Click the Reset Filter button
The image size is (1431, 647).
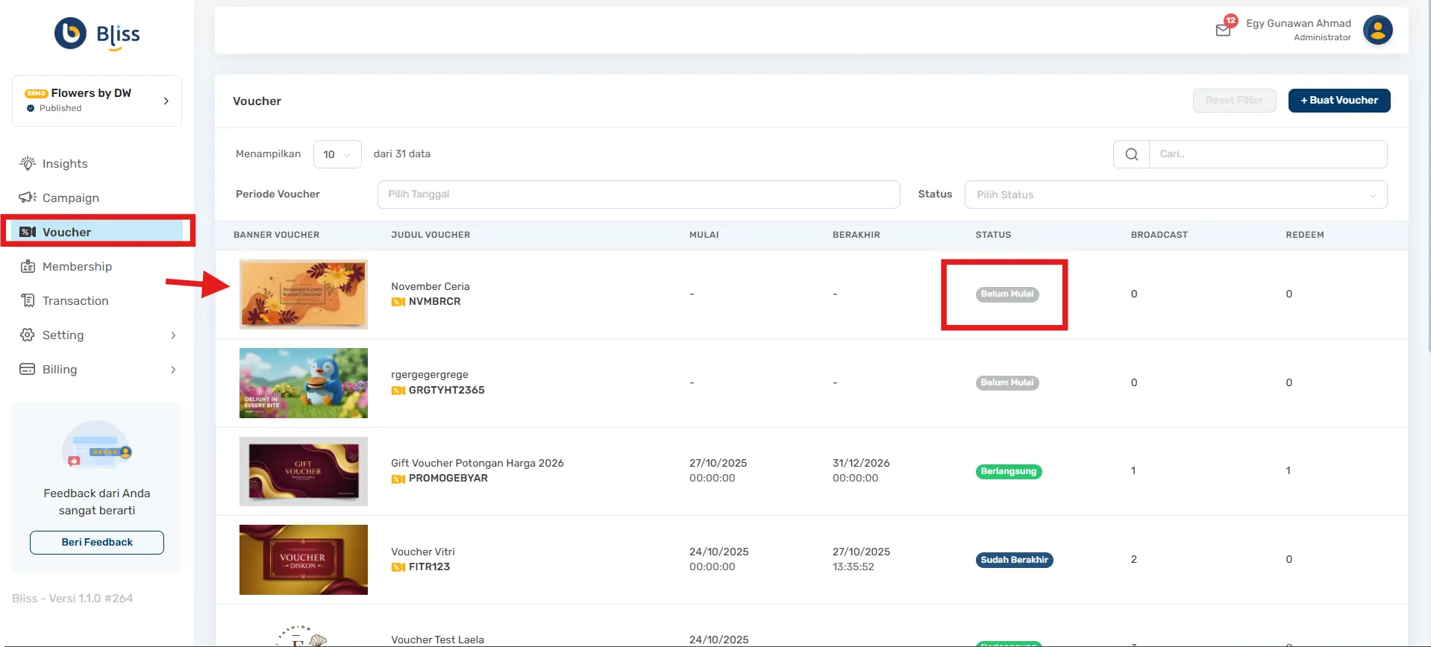(x=1234, y=101)
